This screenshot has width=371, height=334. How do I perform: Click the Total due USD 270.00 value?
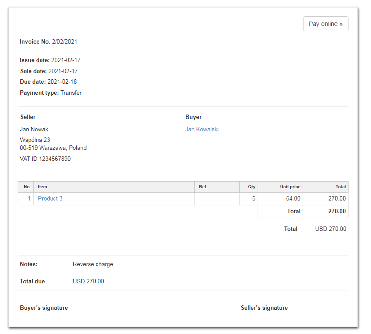(88, 281)
